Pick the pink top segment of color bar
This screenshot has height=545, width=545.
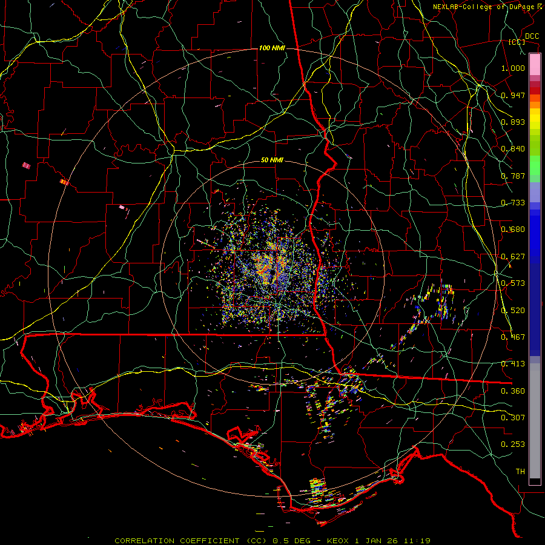click(x=535, y=64)
